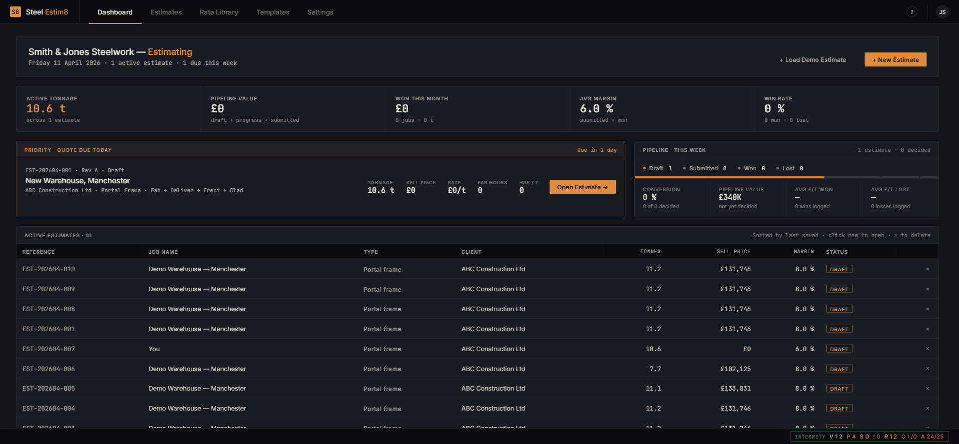
Task: Click the DRAFT badge for EST-202604-007
Action: click(x=839, y=349)
